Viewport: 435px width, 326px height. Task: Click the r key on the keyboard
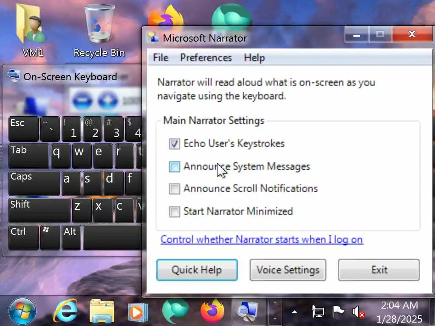(x=124, y=156)
